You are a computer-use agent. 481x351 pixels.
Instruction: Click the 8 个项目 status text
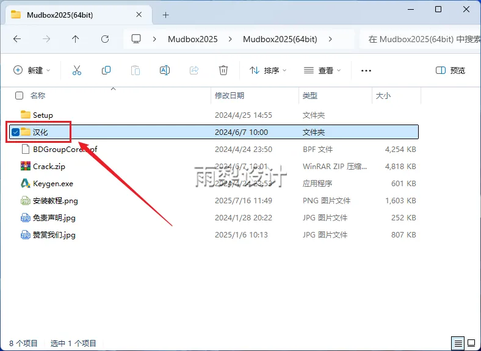[23, 343]
